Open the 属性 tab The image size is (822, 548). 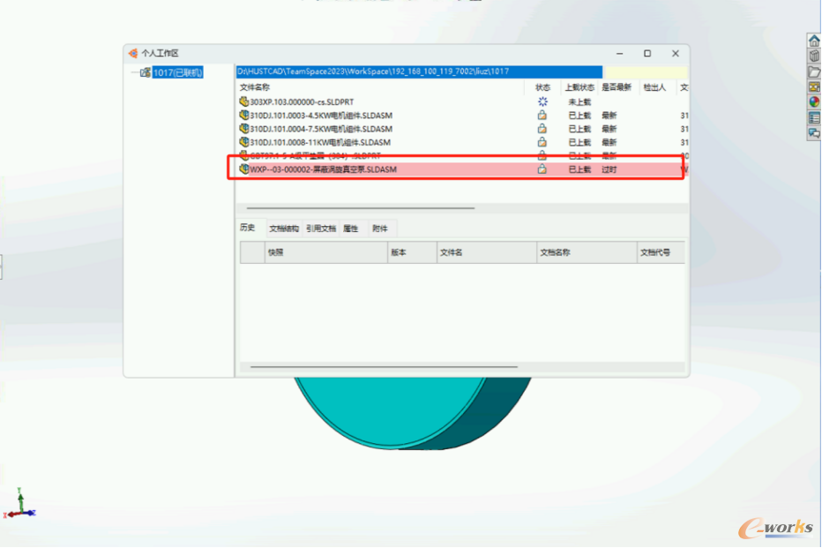(351, 229)
